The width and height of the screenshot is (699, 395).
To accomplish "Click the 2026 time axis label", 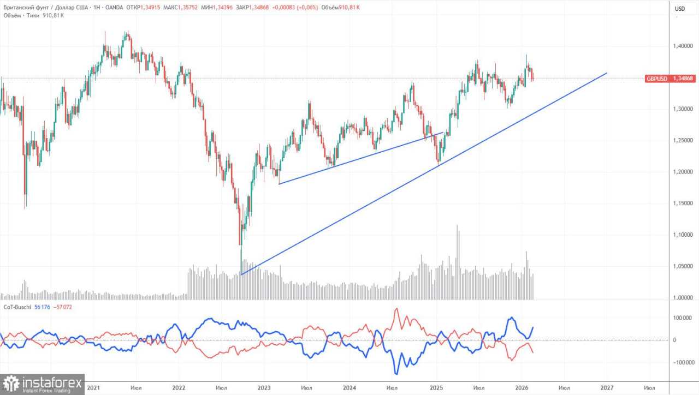I will [521, 388].
